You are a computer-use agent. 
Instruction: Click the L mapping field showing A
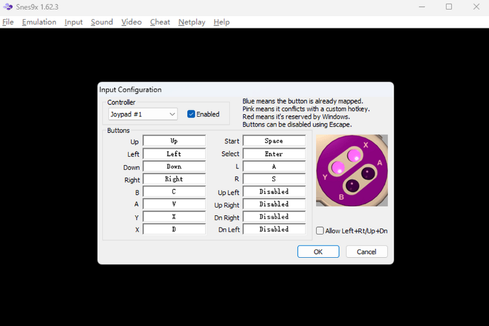274,167
